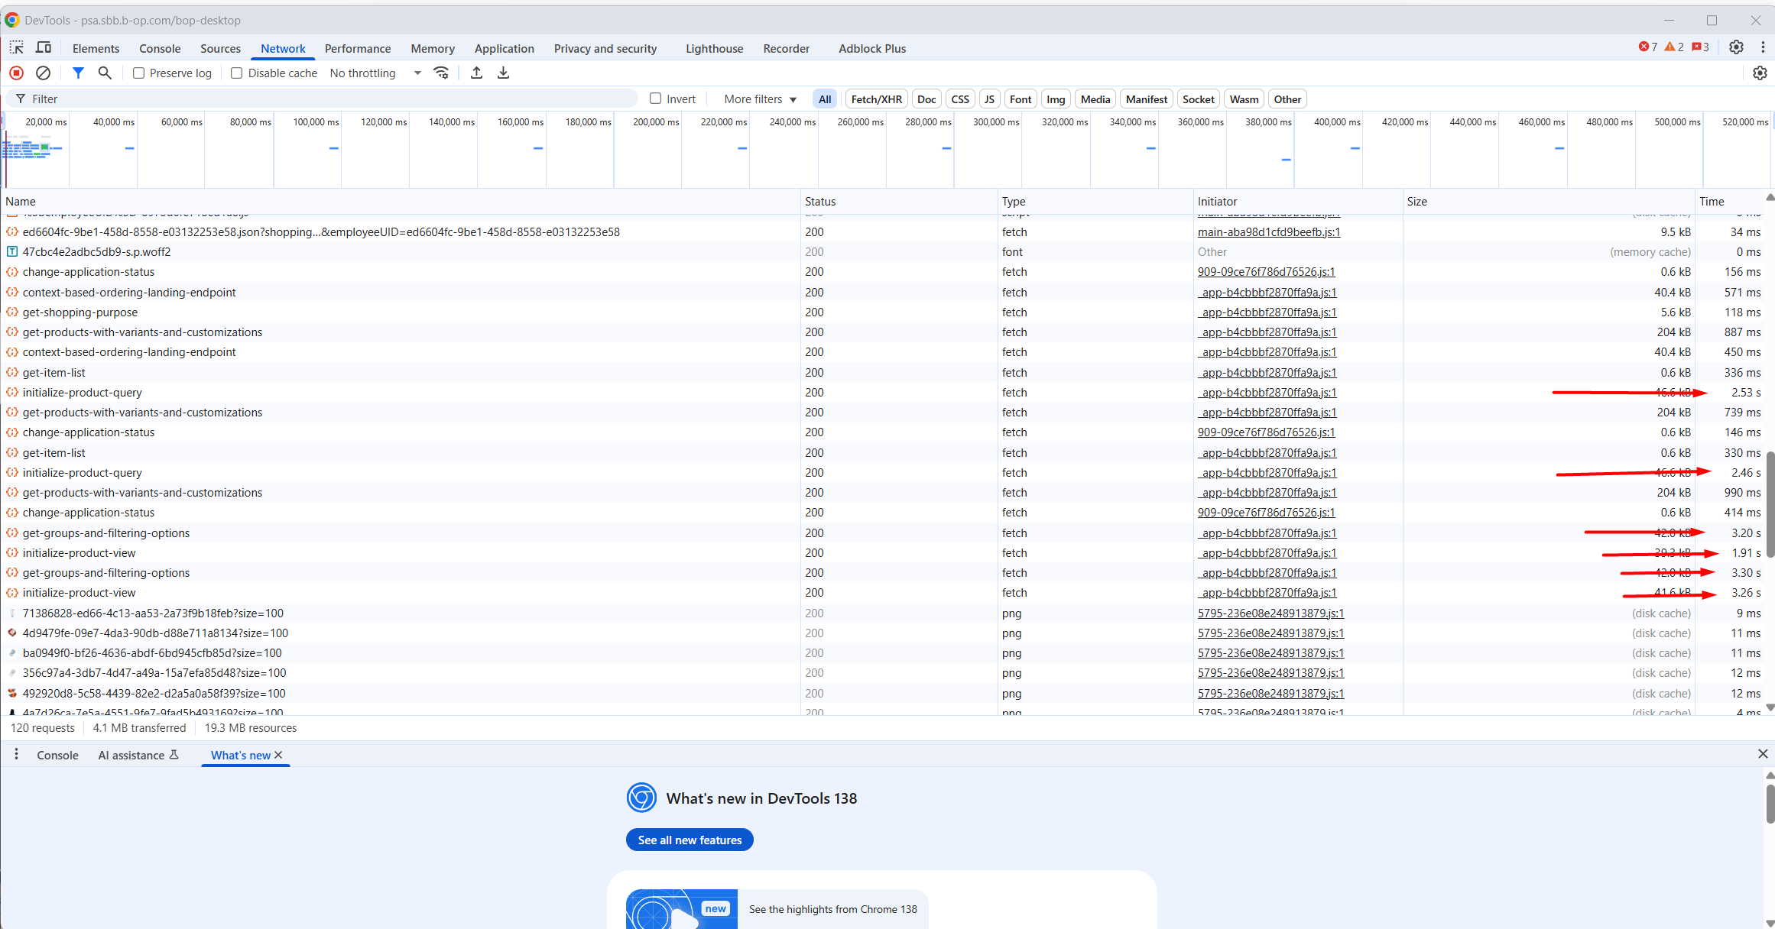
Task: Tick the Invert filter checkbox
Action: click(655, 99)
